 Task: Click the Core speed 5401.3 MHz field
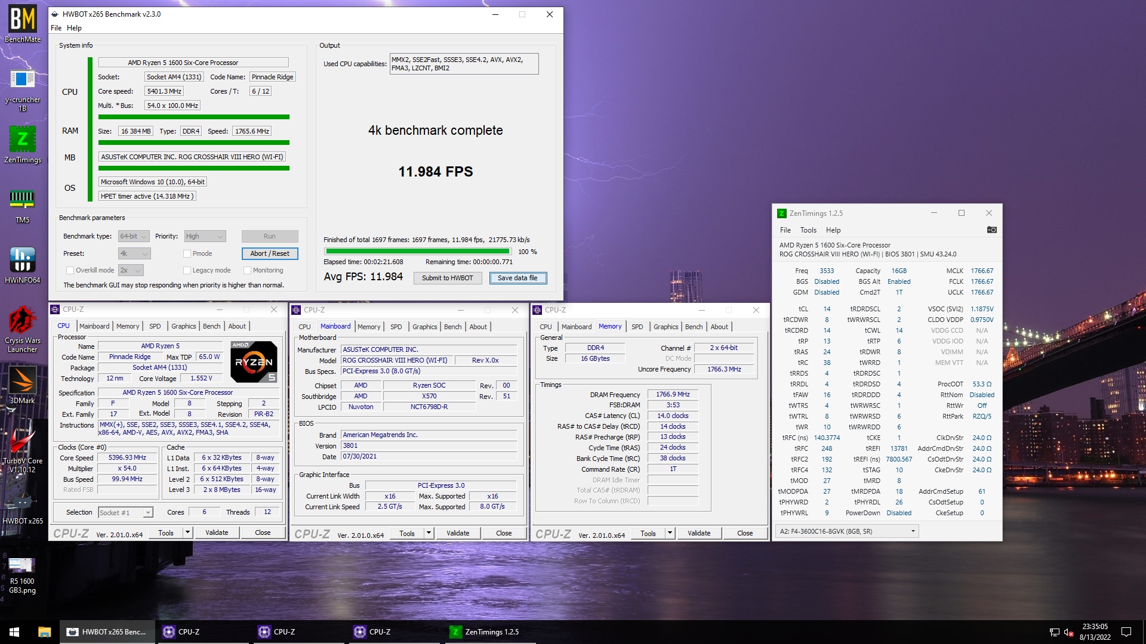[x=164, y=91]
